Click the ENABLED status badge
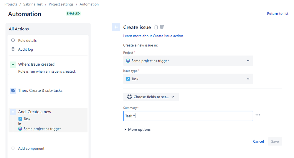 [73, 14]
